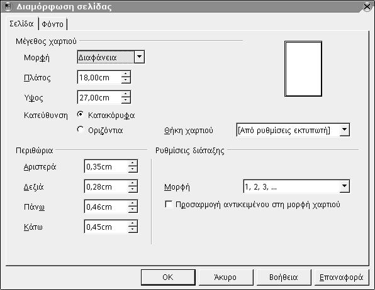Click the Άκυρο cancel button
The height and width of the screenshot is (290, 375).
[x=225, y=277]
